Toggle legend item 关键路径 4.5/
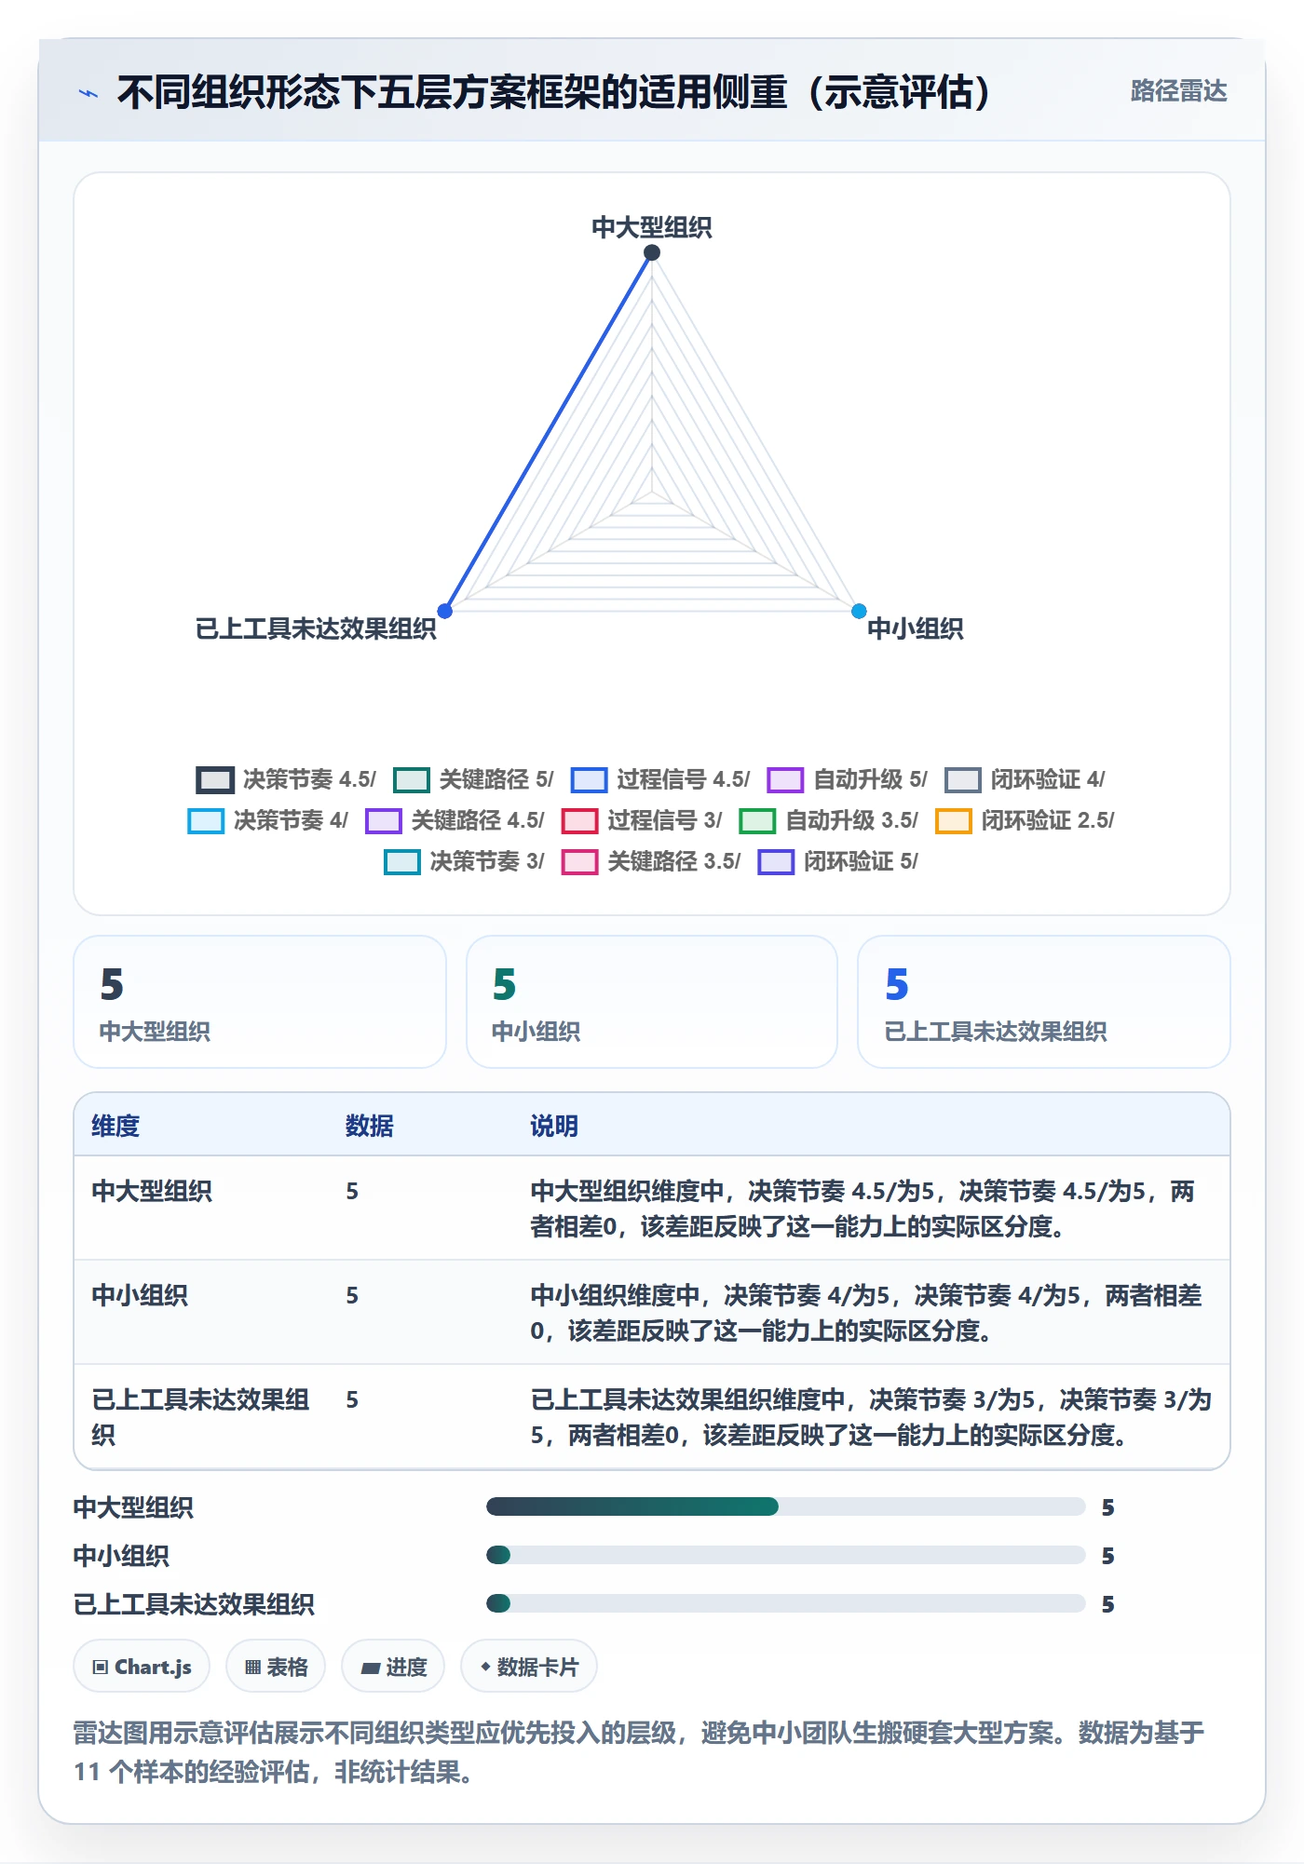 point(455,820)
